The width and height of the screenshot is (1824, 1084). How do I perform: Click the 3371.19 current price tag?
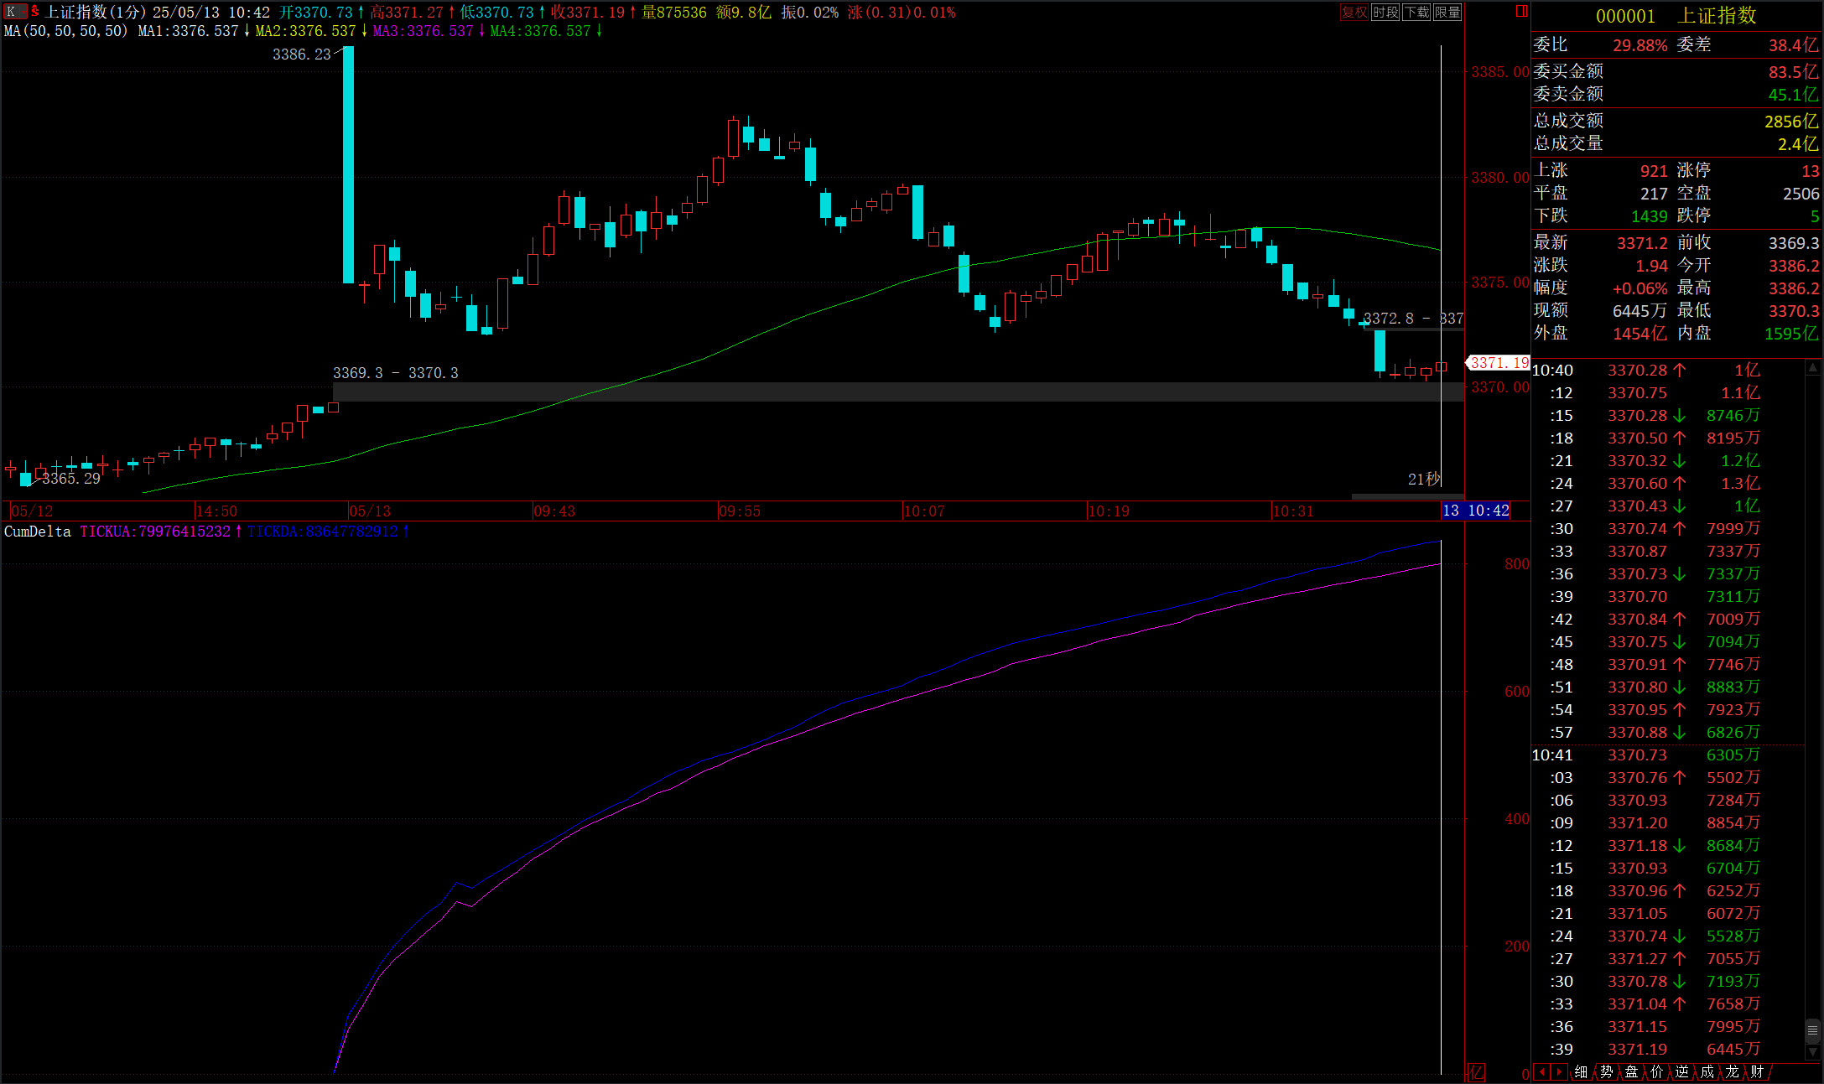tap(1499, 363)
